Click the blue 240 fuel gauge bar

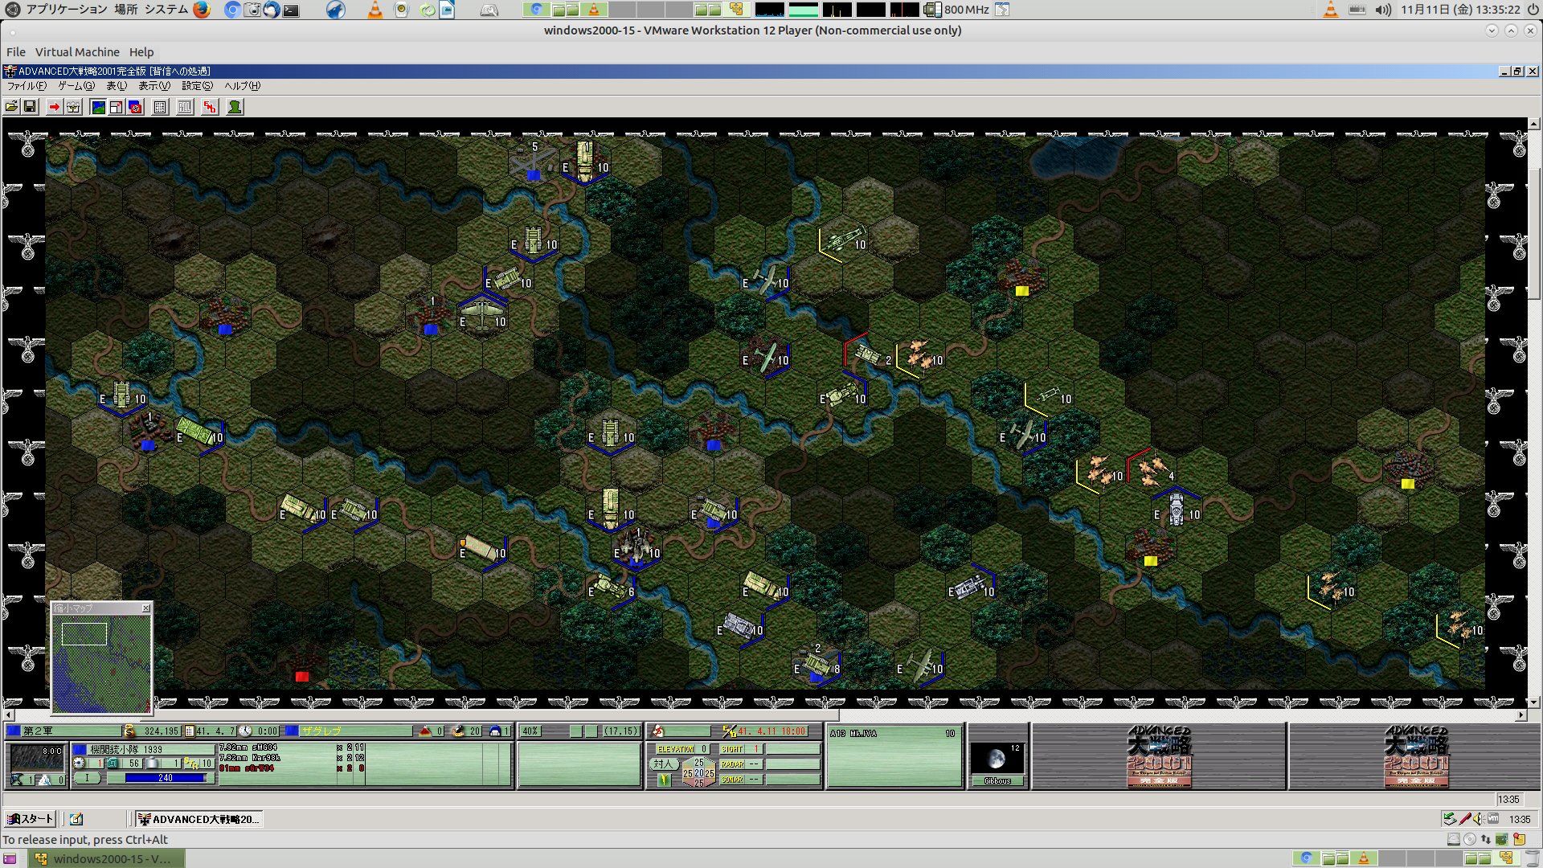click(x=165, y=778)
